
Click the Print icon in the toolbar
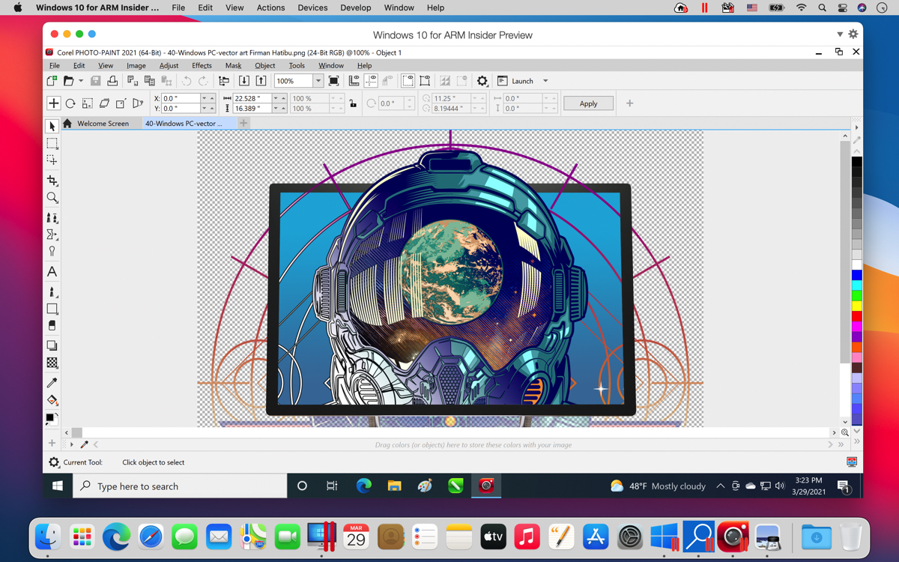pos(112,81)
